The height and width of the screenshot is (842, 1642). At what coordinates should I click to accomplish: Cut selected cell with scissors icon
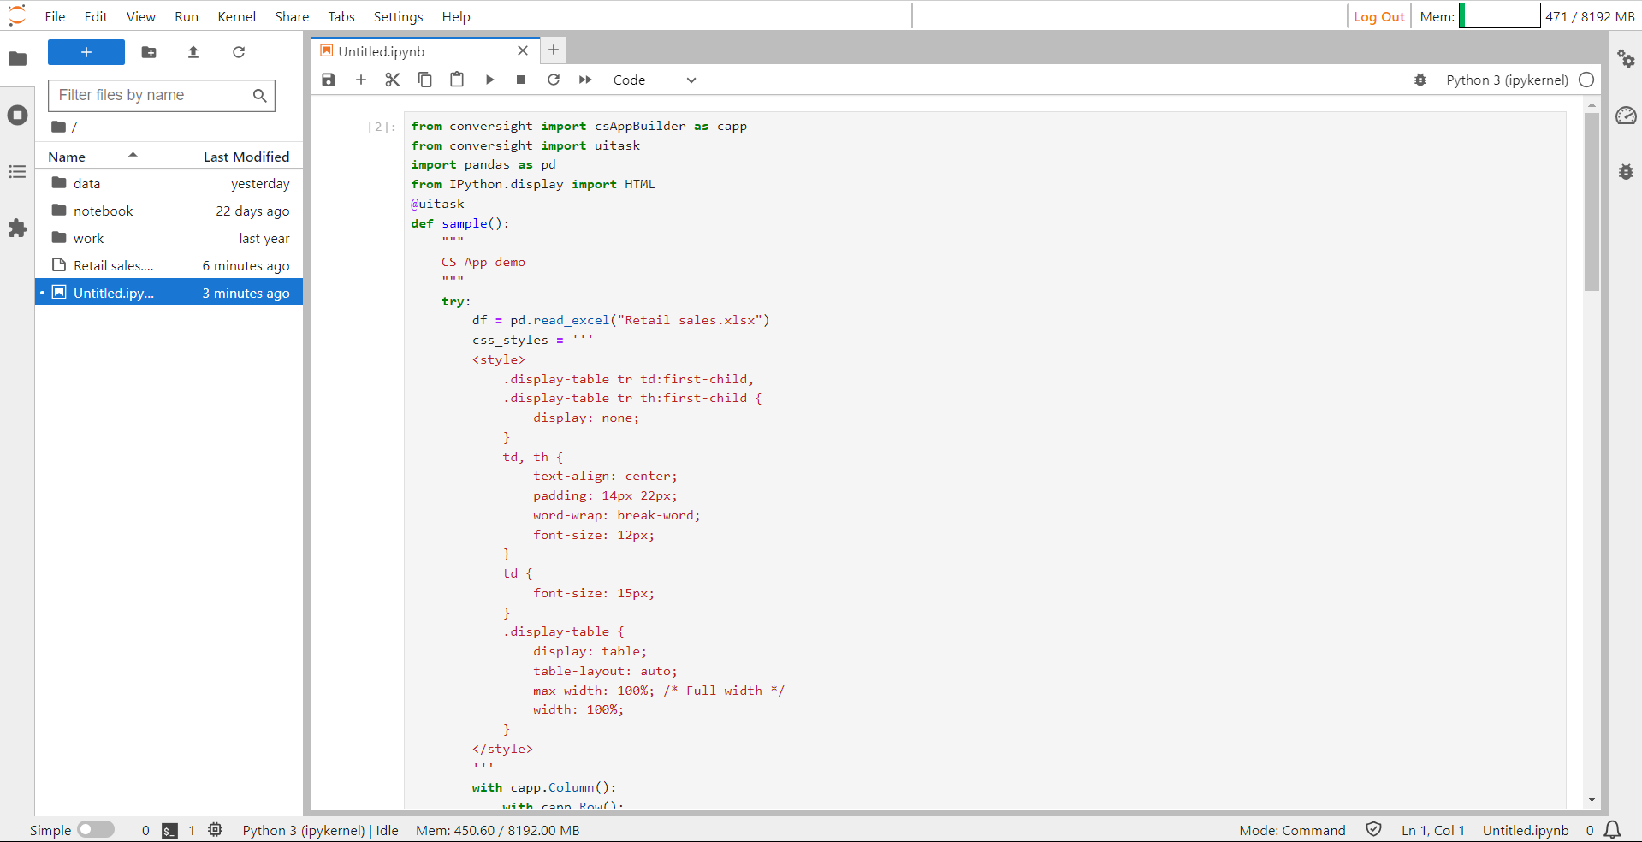tap(393, 80)
